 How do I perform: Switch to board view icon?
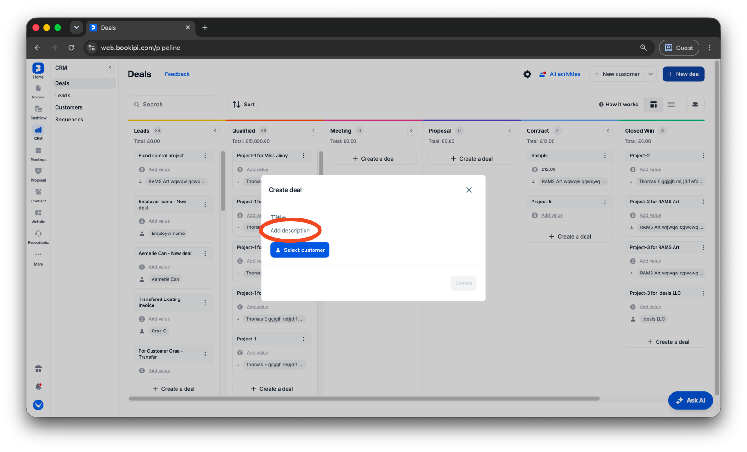pos(653,105)
